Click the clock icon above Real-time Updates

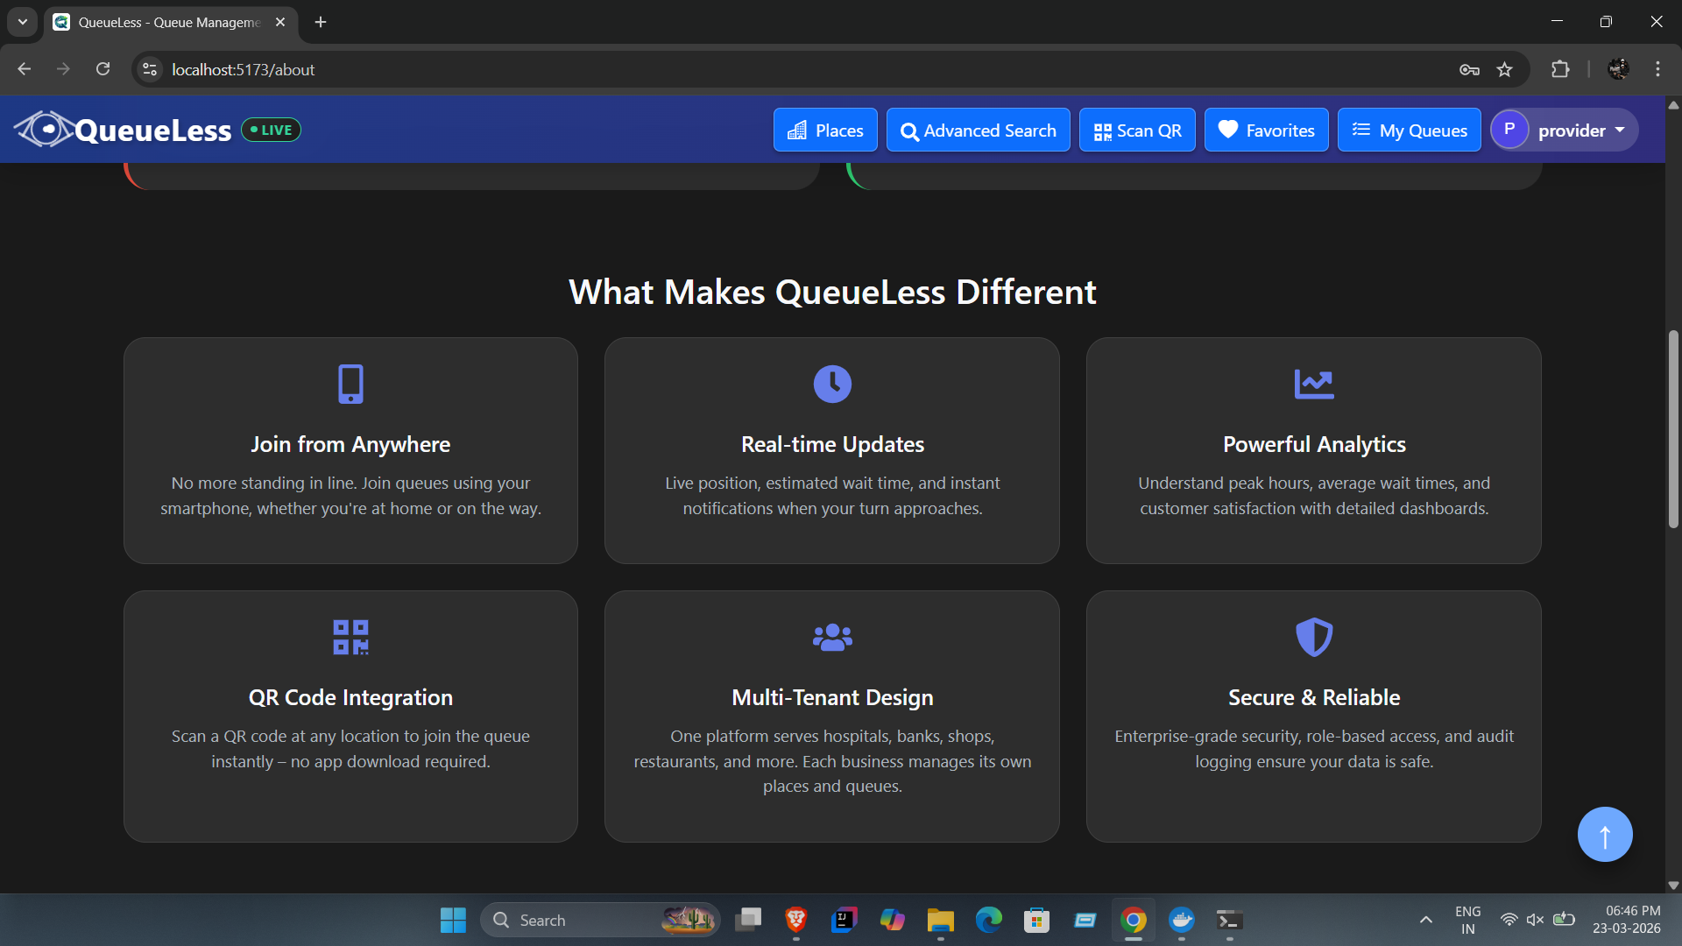point(832,384)
